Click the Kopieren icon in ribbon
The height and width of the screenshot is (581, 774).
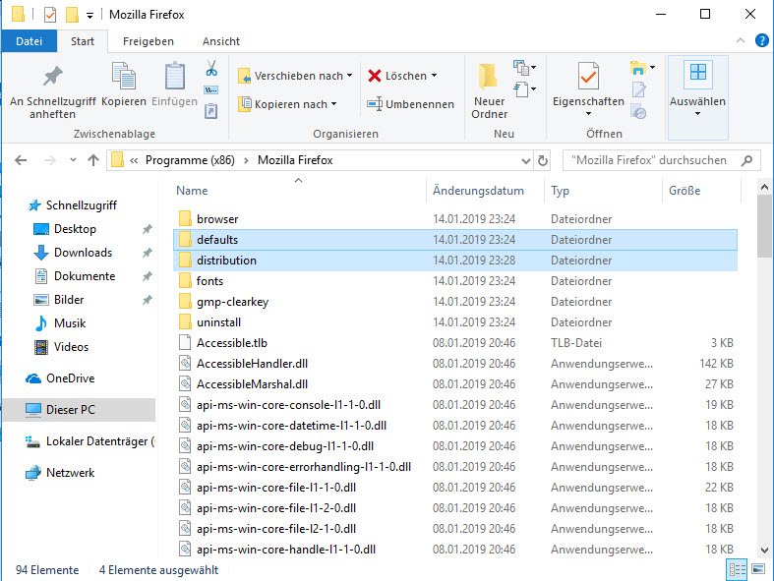pyautogui.click(x=123, y=76)
